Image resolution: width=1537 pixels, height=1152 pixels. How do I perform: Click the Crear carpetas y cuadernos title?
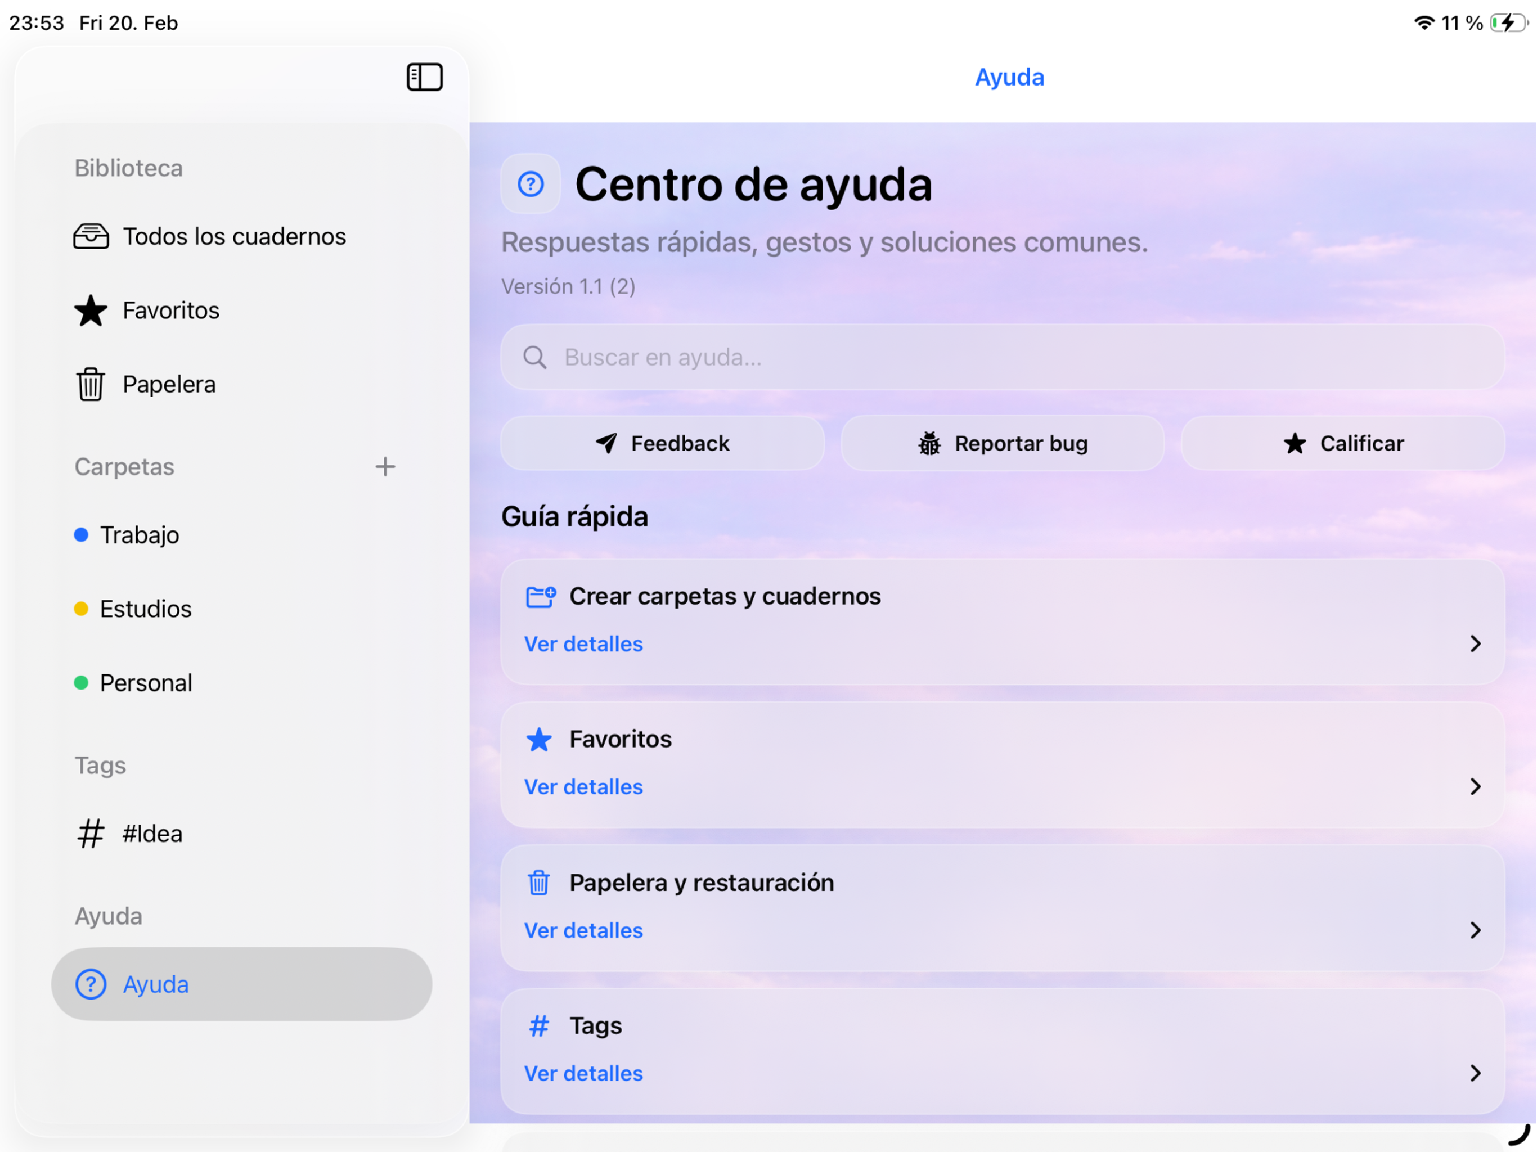click(725, 596)
